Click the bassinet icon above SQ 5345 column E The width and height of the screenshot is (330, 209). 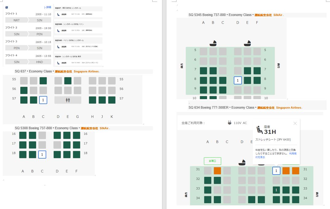[247, 43]
